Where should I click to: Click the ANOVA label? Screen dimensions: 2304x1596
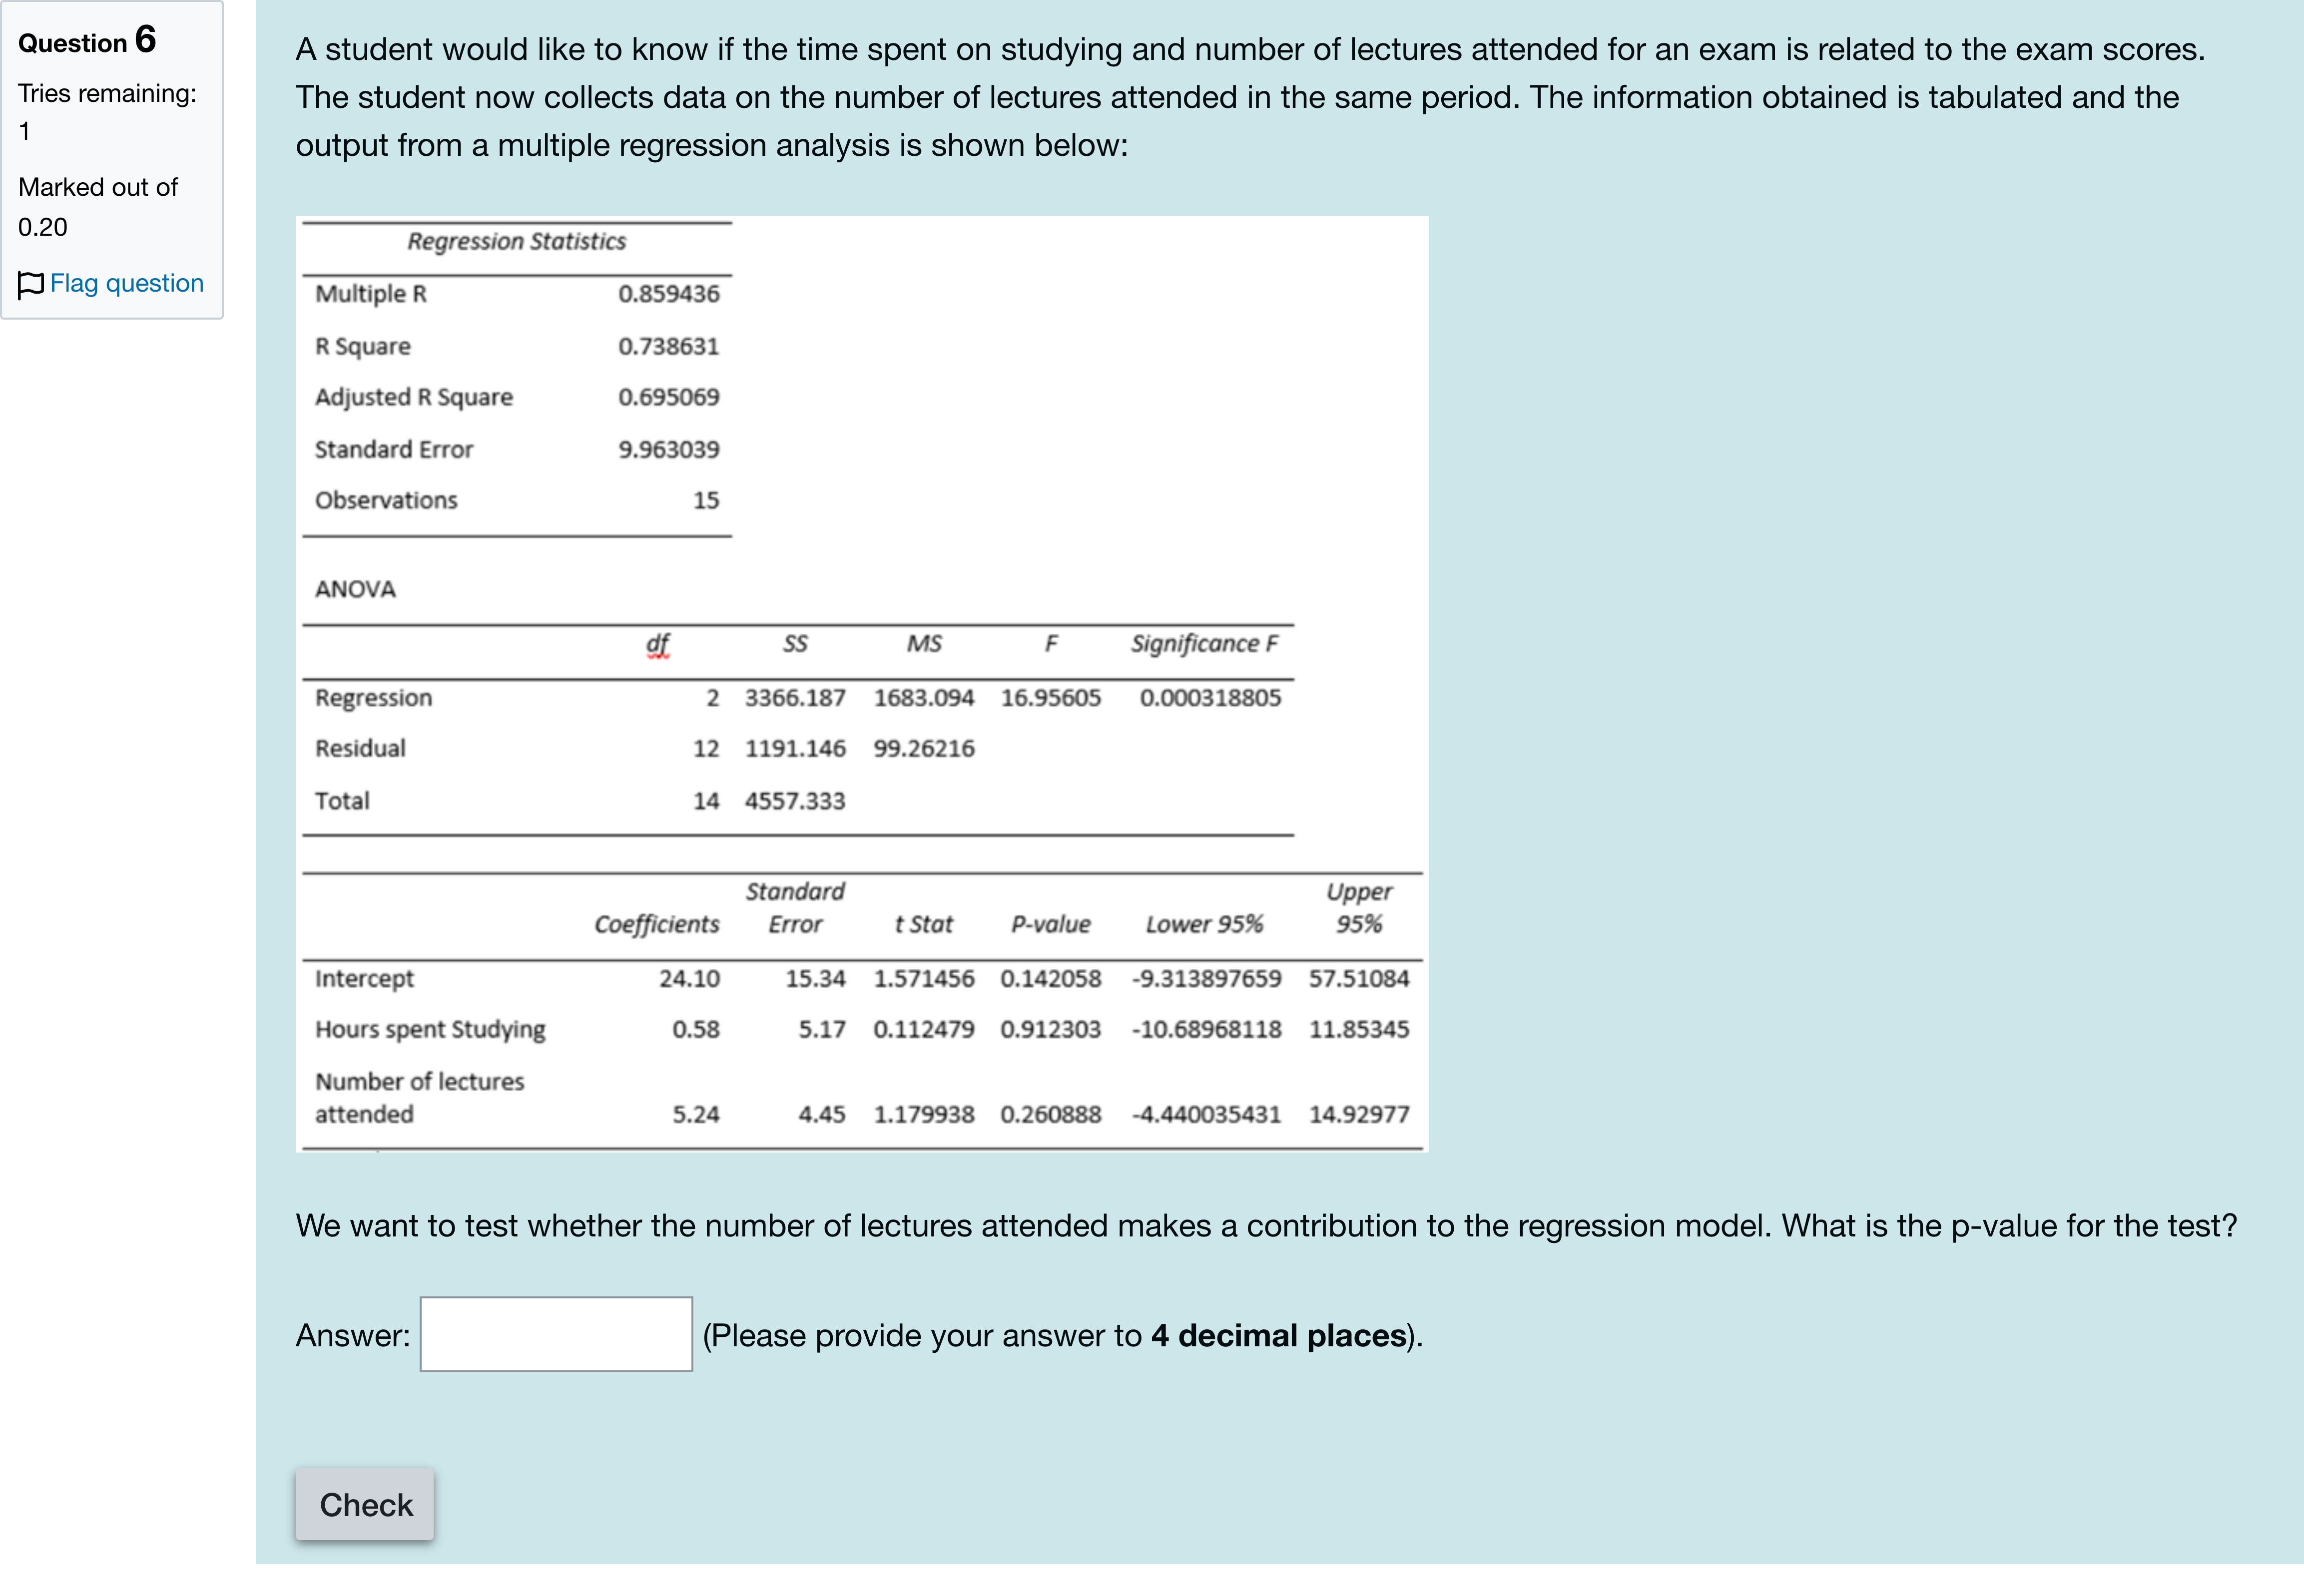tap(355, 589)
